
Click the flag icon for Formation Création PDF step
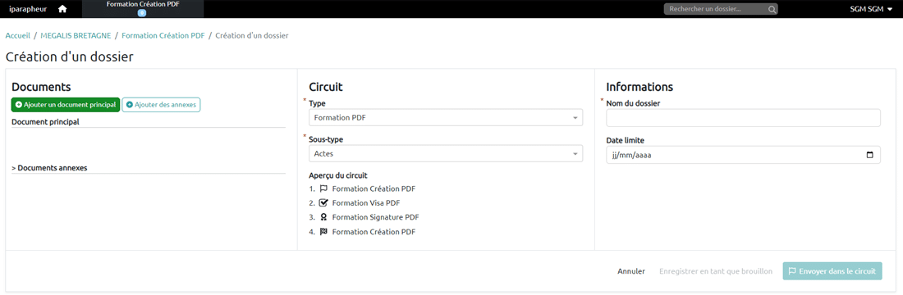click(x=323, y=188)
